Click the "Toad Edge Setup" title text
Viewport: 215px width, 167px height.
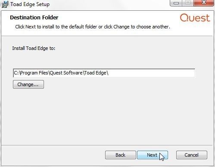click(30, 4)
